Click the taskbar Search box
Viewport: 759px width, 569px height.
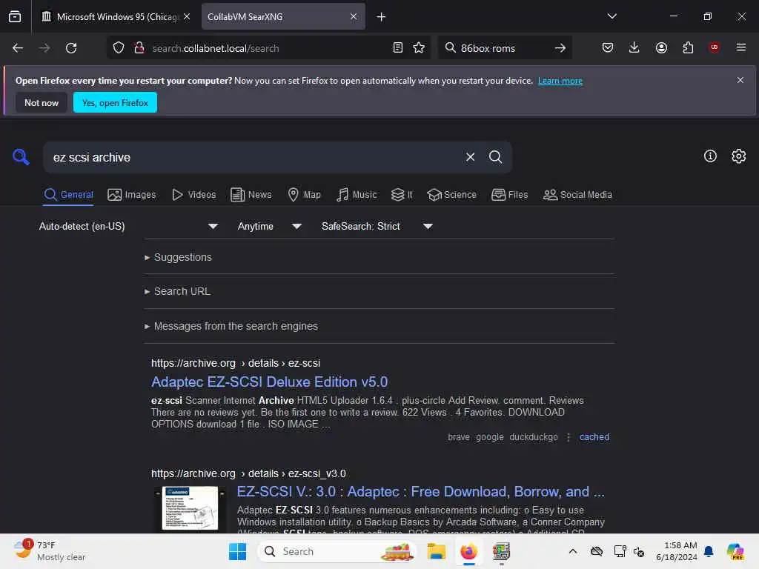pos(337,551)
